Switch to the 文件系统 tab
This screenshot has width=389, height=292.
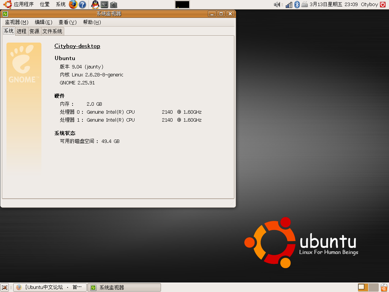coord(52,31)
